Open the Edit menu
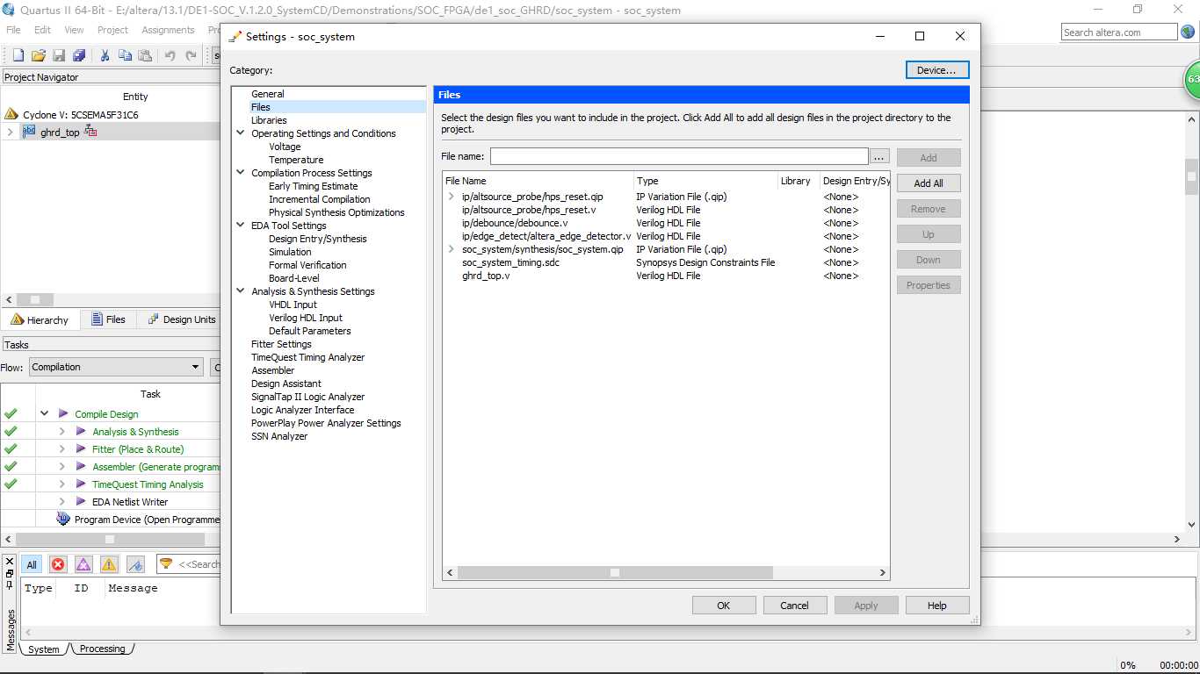This screenshot has height=674, width=1200. tap(42, 30)
